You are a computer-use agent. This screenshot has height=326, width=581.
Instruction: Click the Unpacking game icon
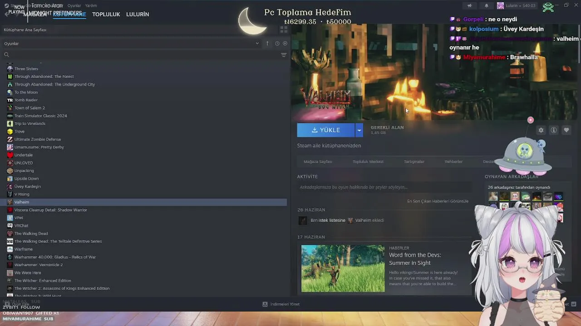click(10, 171)
